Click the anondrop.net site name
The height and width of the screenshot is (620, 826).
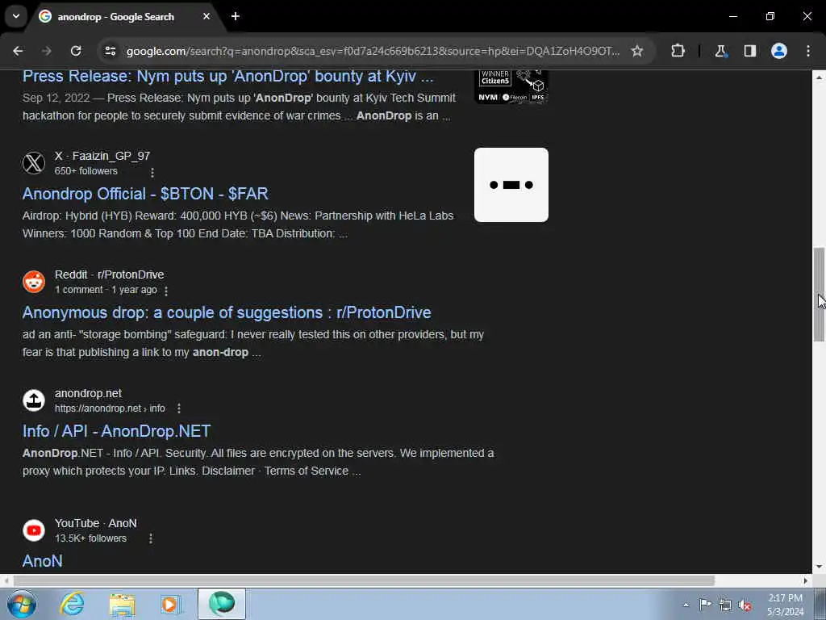88,393
